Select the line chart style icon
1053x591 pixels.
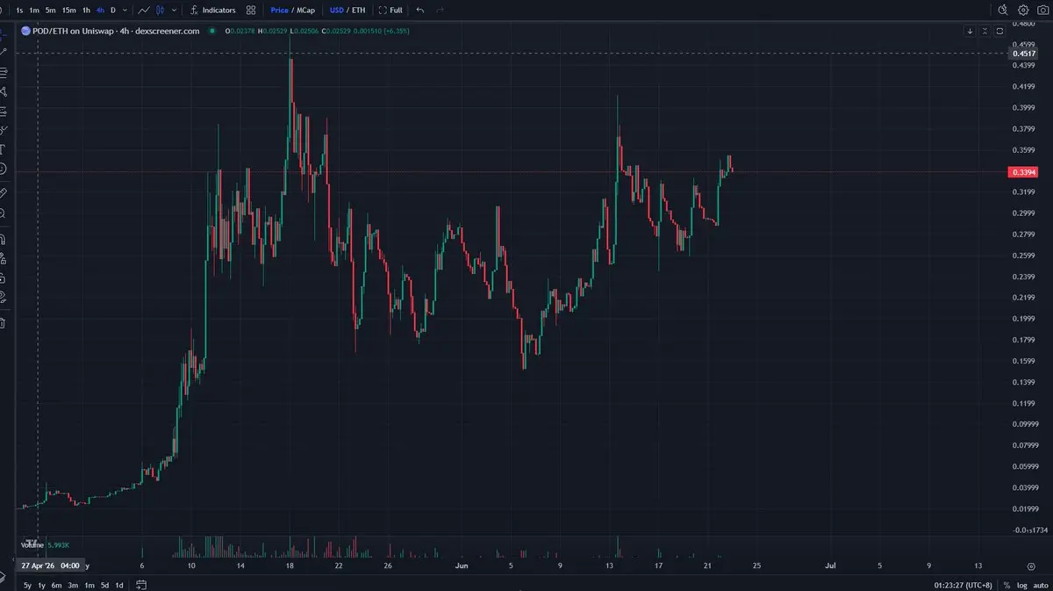[144, 11]
